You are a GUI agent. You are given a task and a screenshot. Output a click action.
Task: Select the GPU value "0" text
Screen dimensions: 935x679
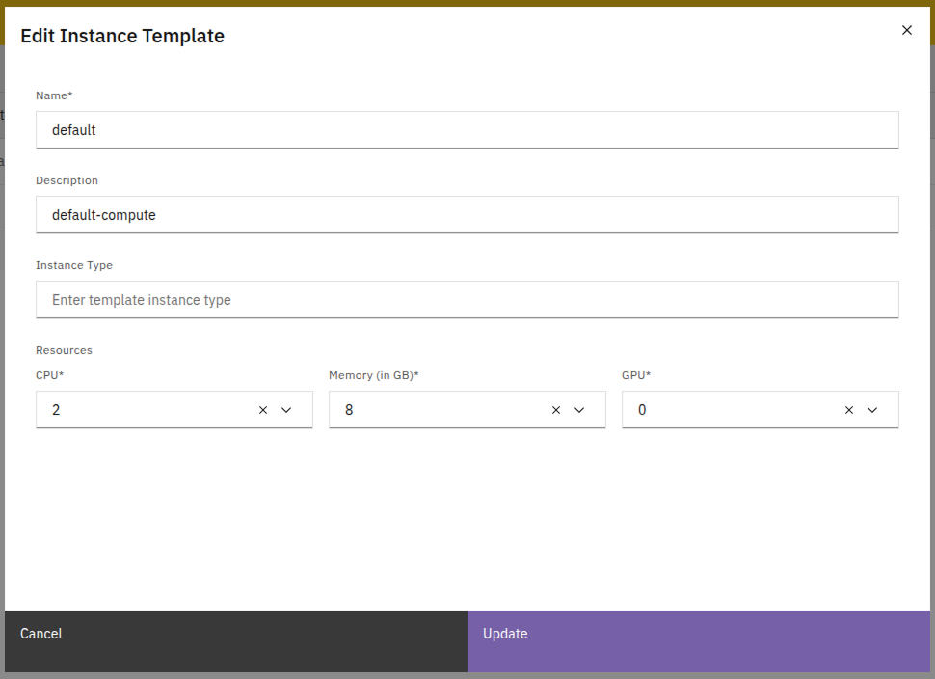pyautogui.click(x=642, y=410)
